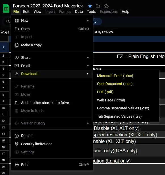Expand the Email submenu arrow
This screenshot has height=175, width=165.
[88, 66]
